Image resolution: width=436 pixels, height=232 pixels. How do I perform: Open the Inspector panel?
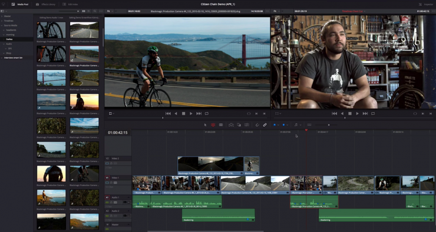[426, 5]
